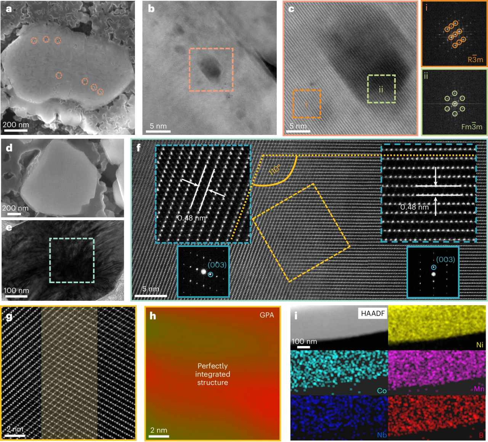Click the left (003) diffraction spot label
This screenshot has width=488, height=442.
217,265
